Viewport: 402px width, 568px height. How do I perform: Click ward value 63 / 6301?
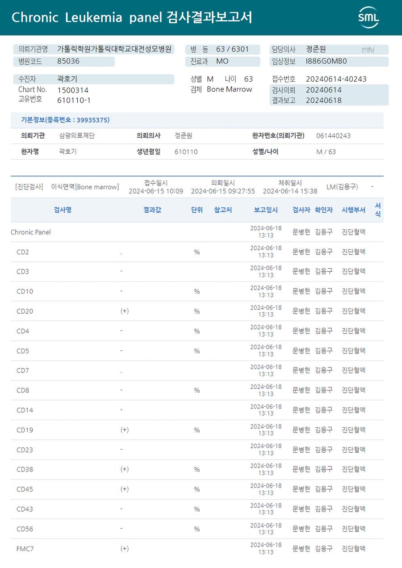[232, 49]
